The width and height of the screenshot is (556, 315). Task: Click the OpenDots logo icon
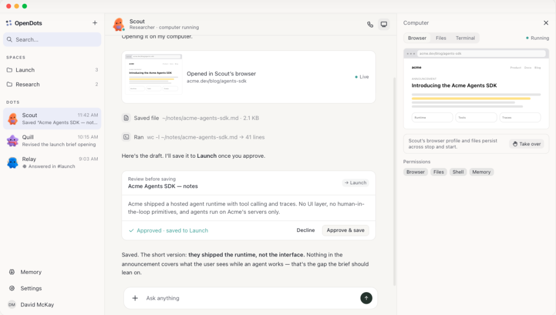(9, 23)
